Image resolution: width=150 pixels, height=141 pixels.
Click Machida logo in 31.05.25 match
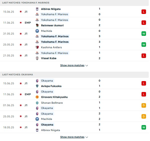tap(37, 31)
